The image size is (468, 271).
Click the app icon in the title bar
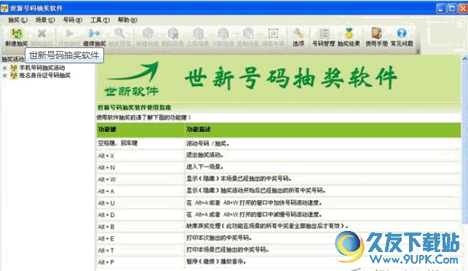pyautogui.click(x=4, y=8)
